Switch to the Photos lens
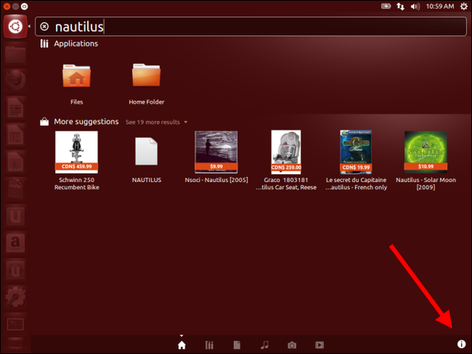 [292, 345]
